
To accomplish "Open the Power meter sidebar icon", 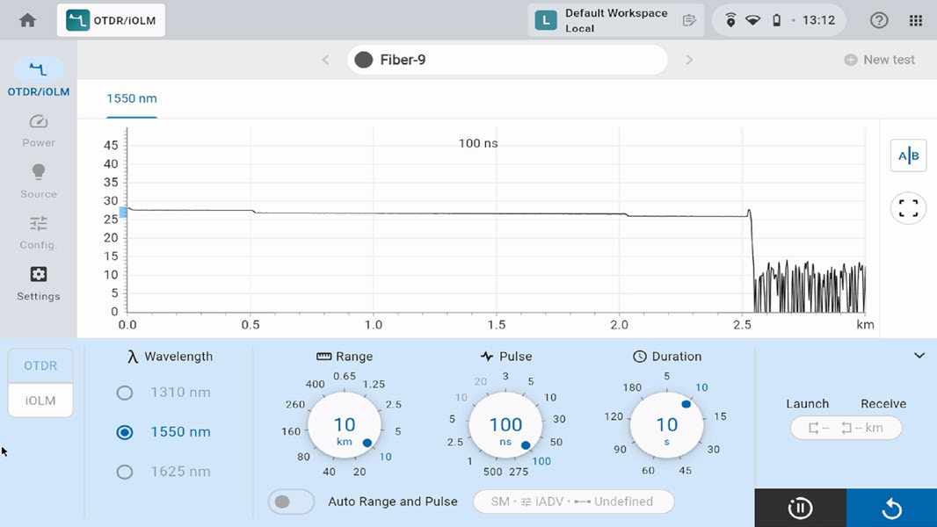I will click(x=39, y=122).
